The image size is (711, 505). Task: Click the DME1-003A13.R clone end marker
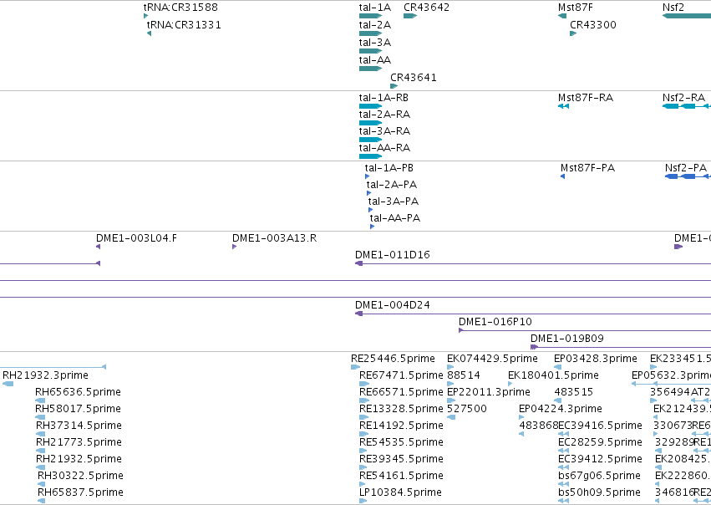tap(235, 247)
